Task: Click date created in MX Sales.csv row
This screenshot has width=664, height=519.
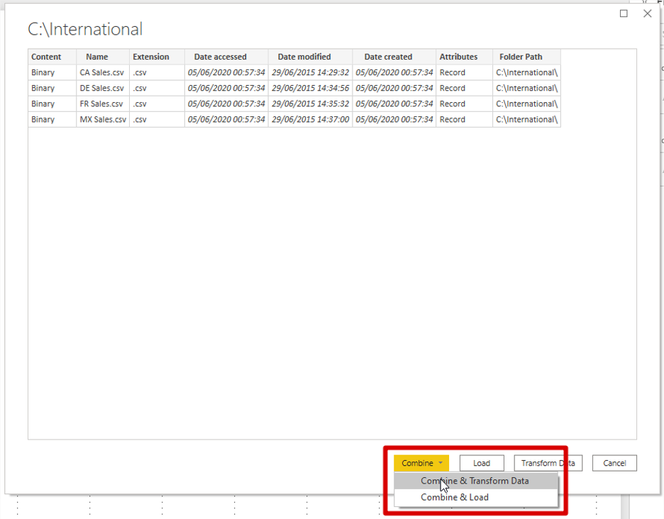Action: coord(394,119)
